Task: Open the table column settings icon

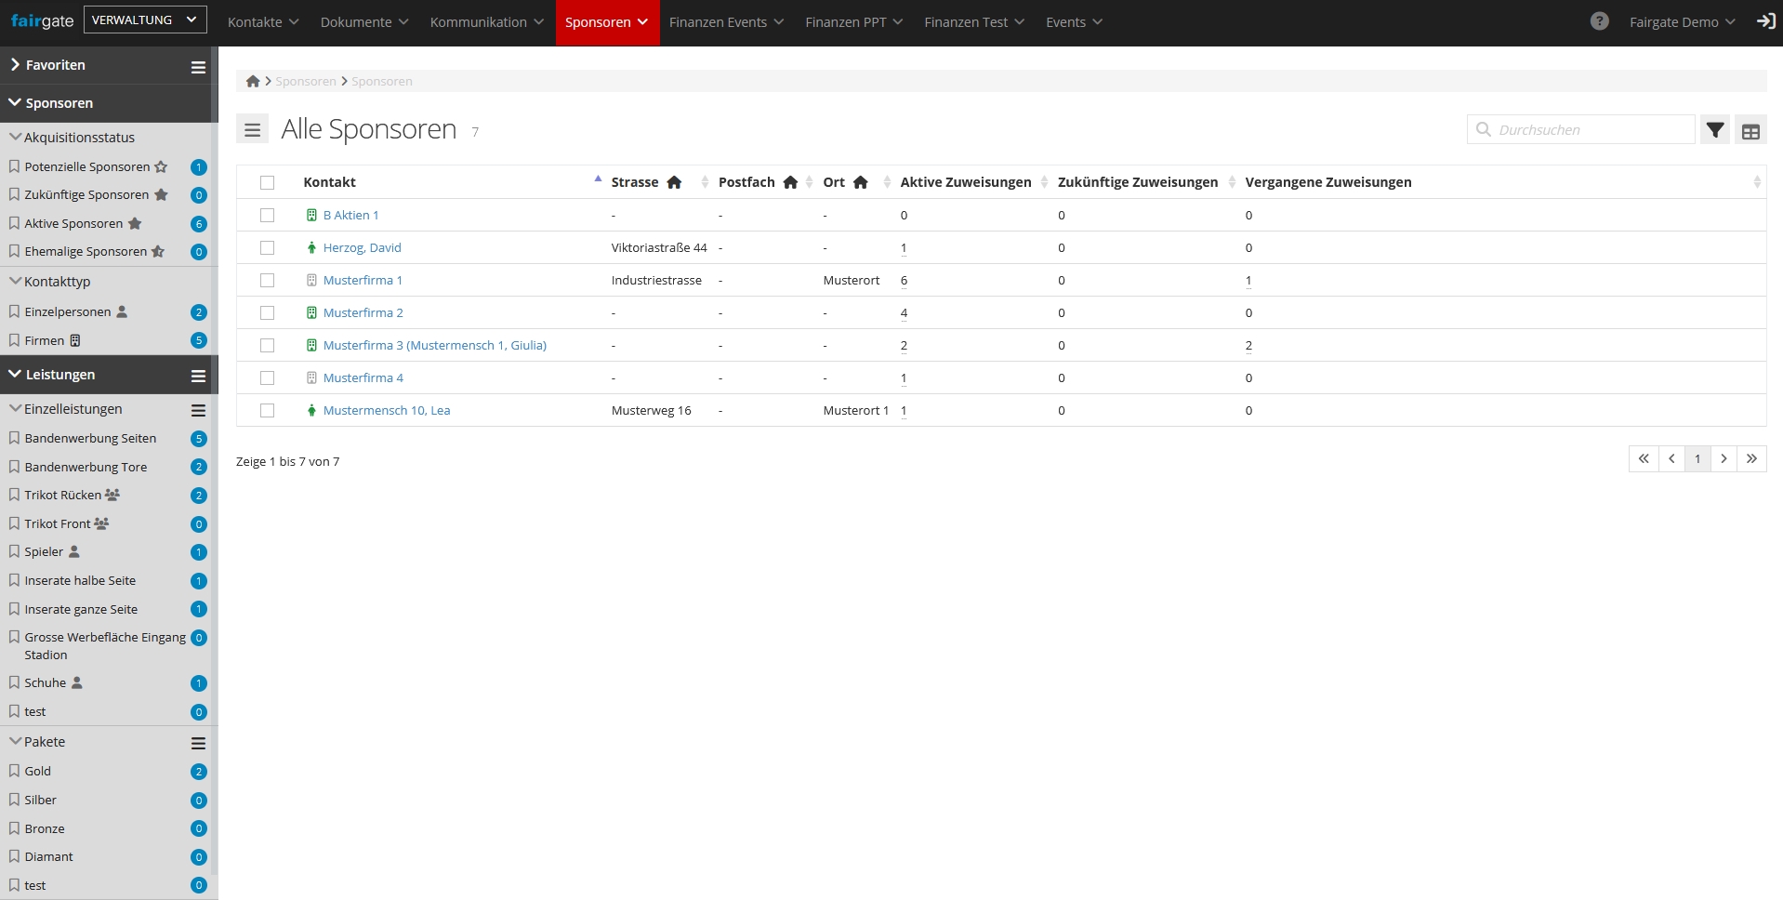Action: click(1750, 131)
